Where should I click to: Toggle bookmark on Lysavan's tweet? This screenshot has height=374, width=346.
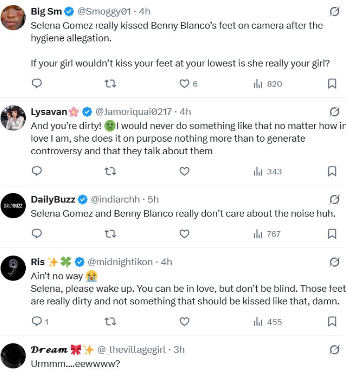point(332,171)
